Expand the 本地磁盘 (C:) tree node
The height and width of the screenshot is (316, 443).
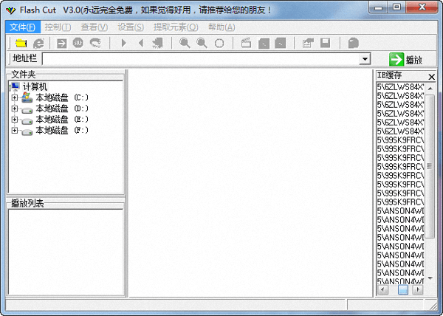(x=15, y=97)
